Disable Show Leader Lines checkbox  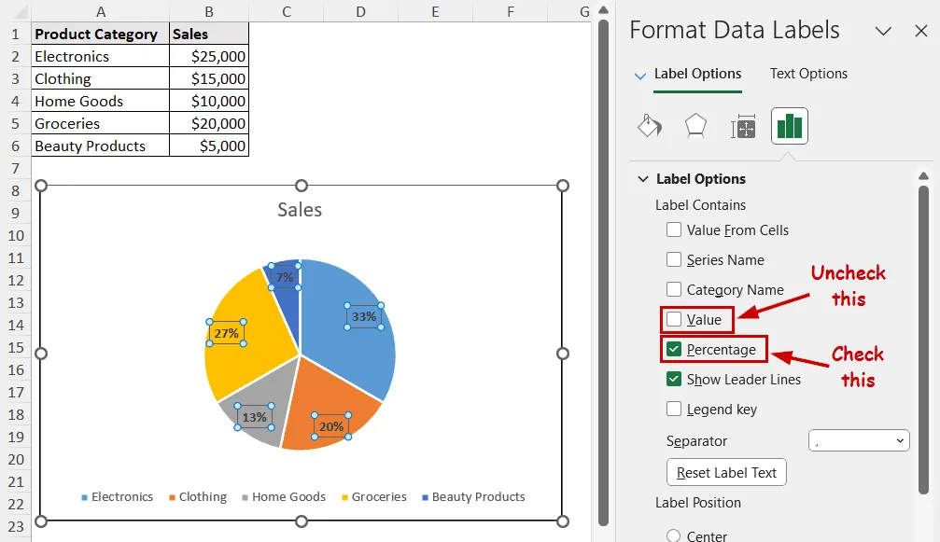tap(674, 379)
